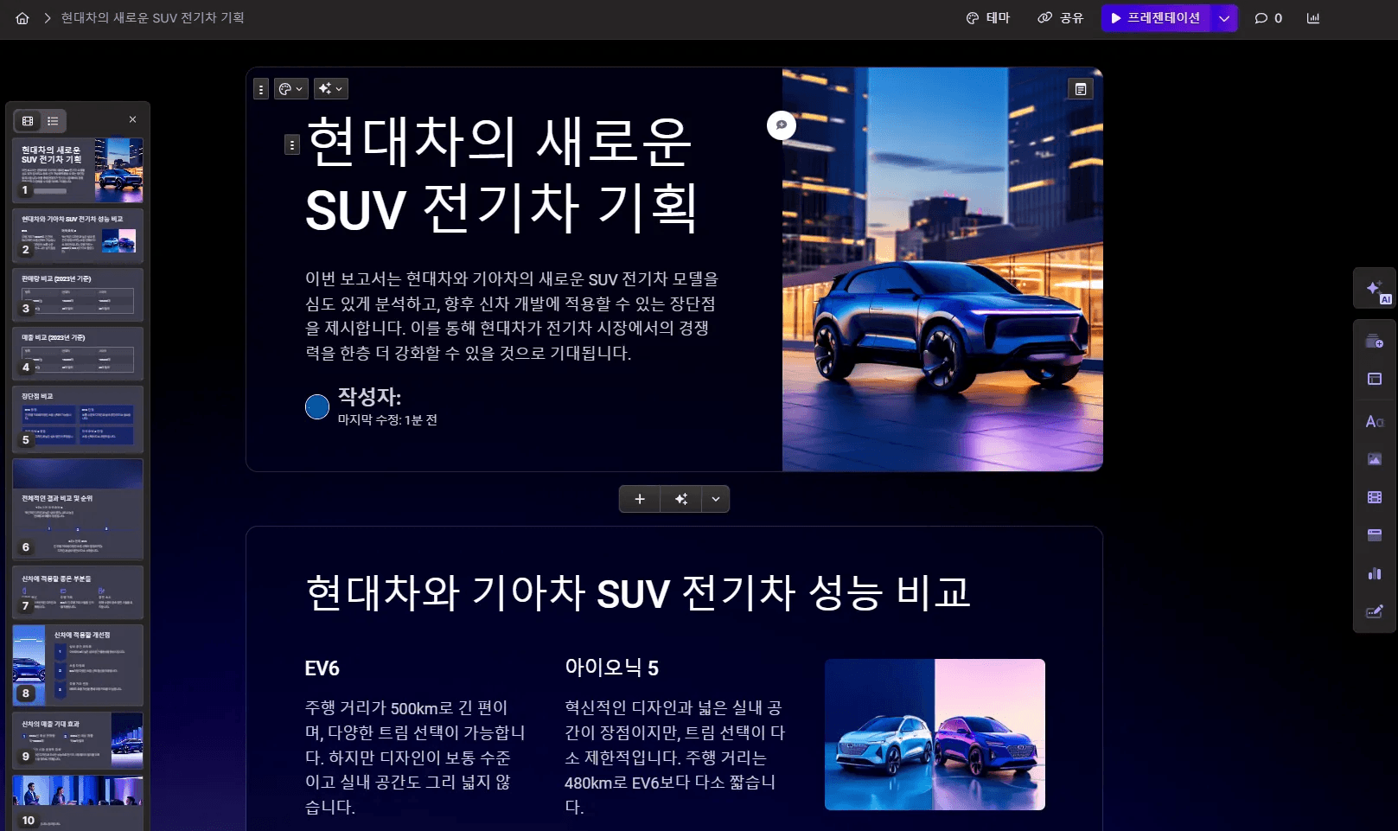Viewport: 1398px width, 831px height.
Task: Select slide 6 전체적인 결과 비교 thumbnail
Action: click(x=78, y=509)
